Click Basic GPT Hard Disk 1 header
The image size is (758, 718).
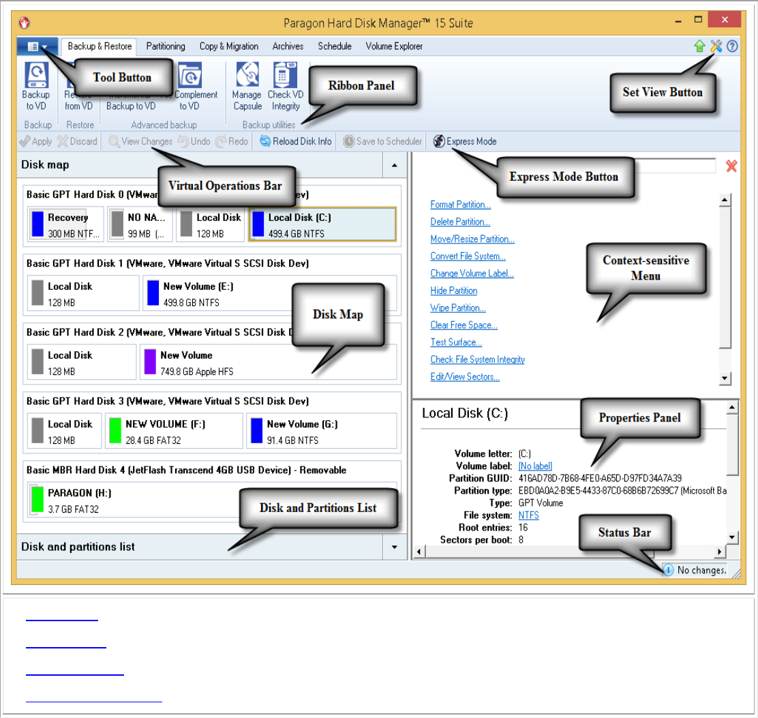click(x=168, y=264)
